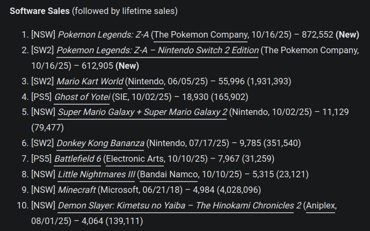Click The Pokemon Company link in entry one
The width and height of the screenshot is (370, 231).
click(x=201, y=35)
